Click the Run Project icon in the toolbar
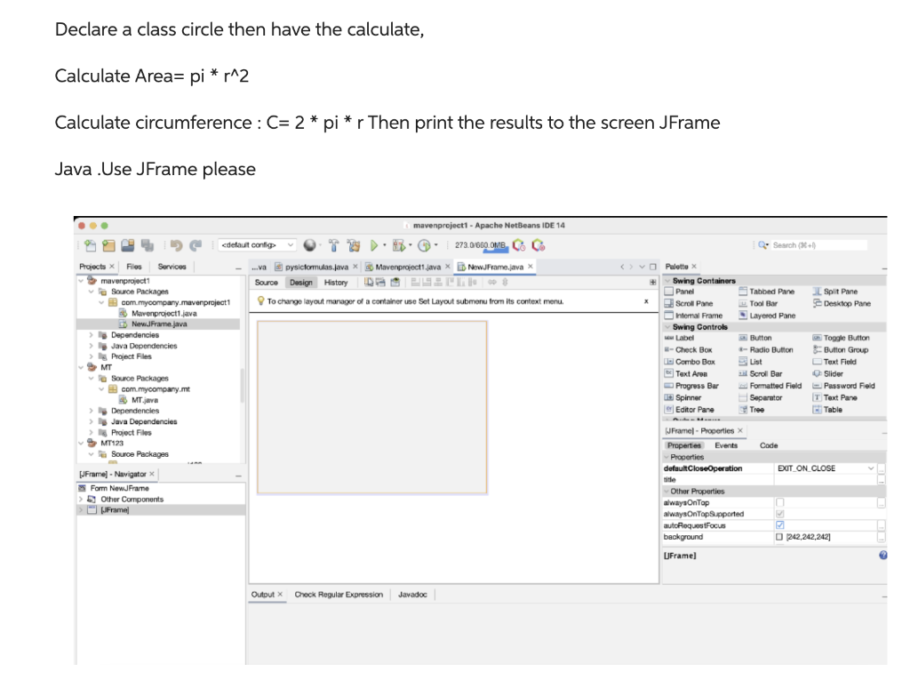Image resolution: width=910 pixels, height=680 pixels. [x=373, y=246]
